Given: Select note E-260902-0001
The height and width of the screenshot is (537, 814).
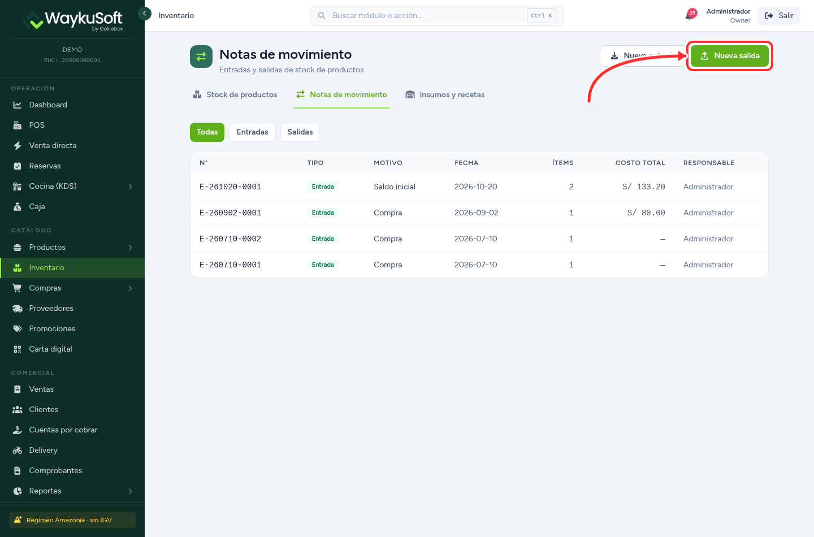Looking at the screenshot, I should click(x=230, y=213).
